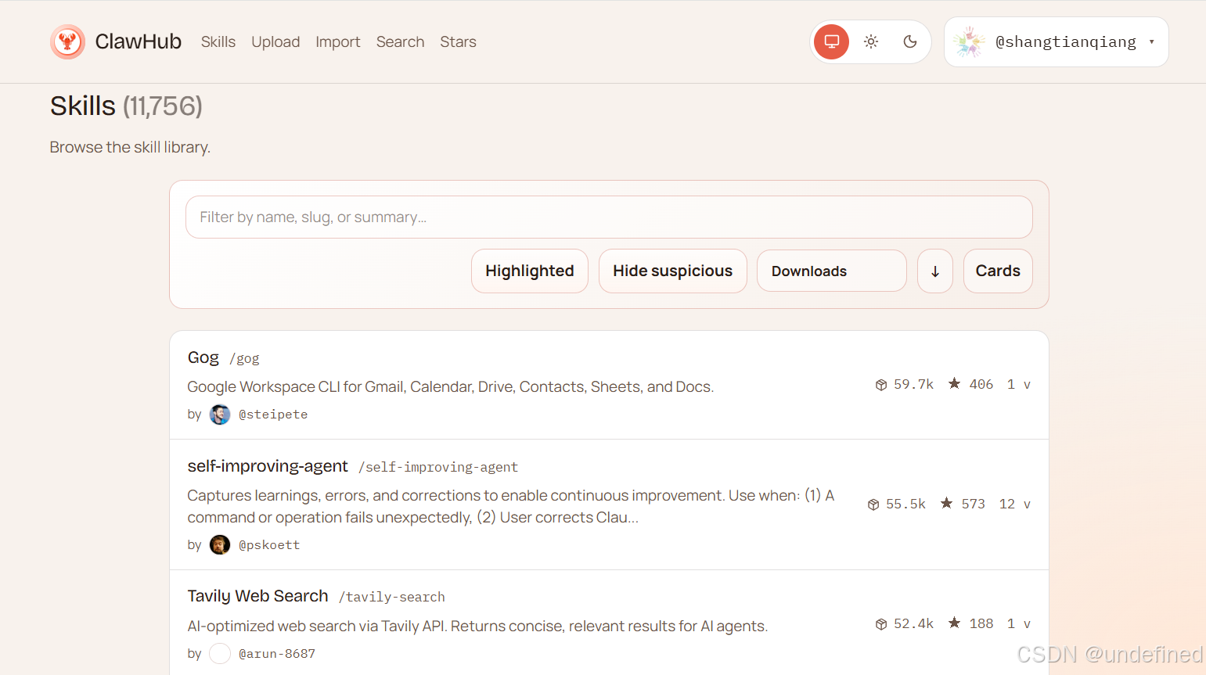
Task: Click the AI-optimized web search description
Action: (477, 626)
